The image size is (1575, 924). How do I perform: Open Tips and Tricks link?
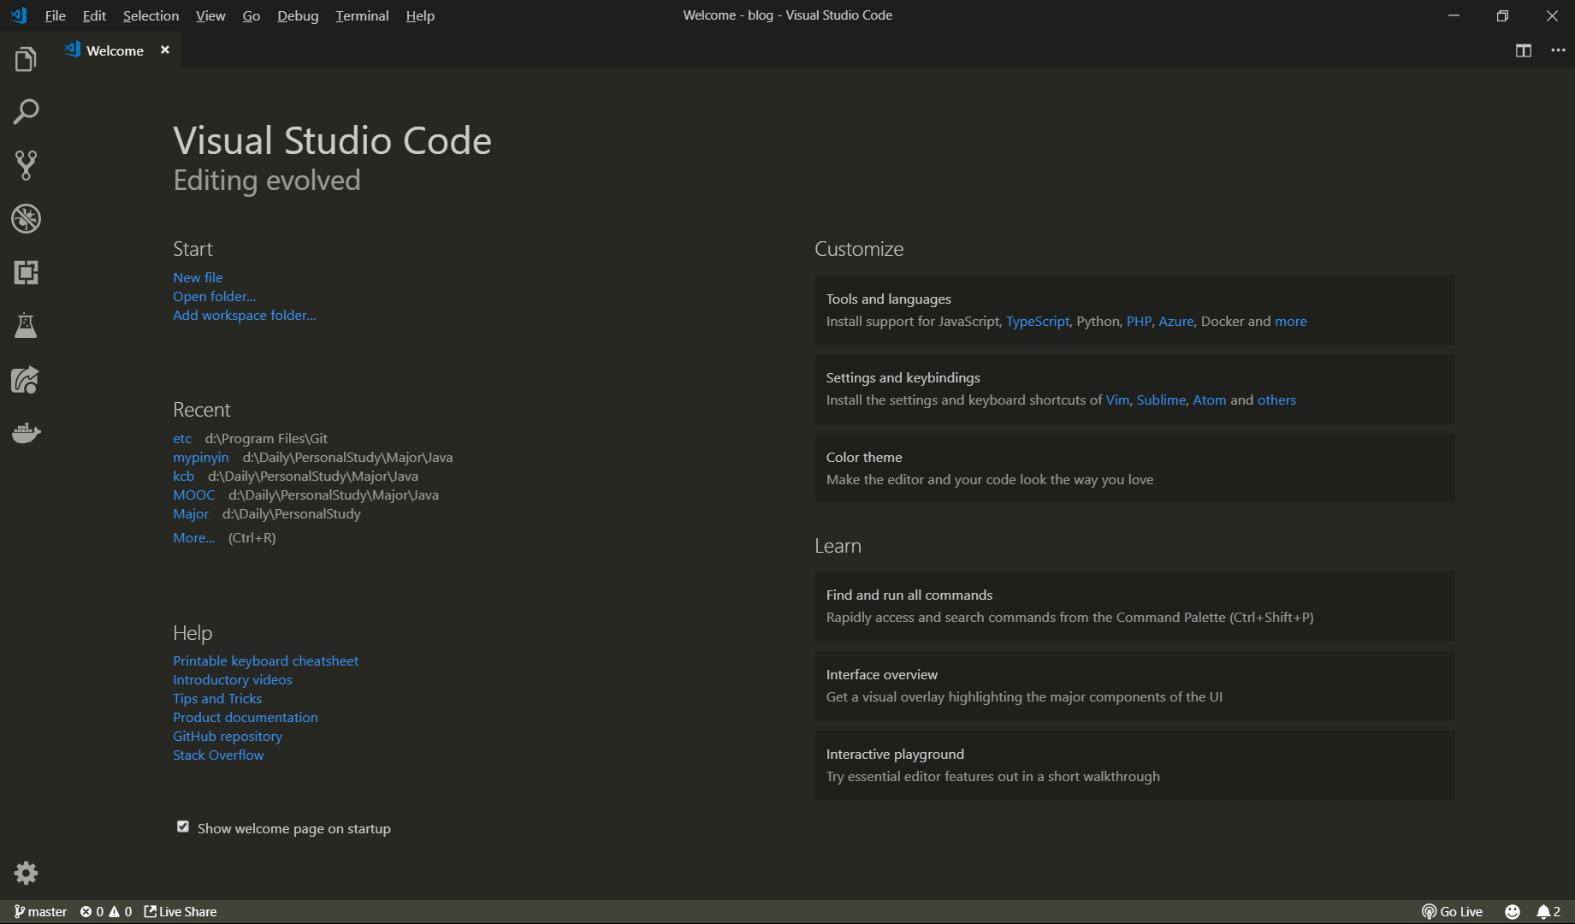coord(217,698)
